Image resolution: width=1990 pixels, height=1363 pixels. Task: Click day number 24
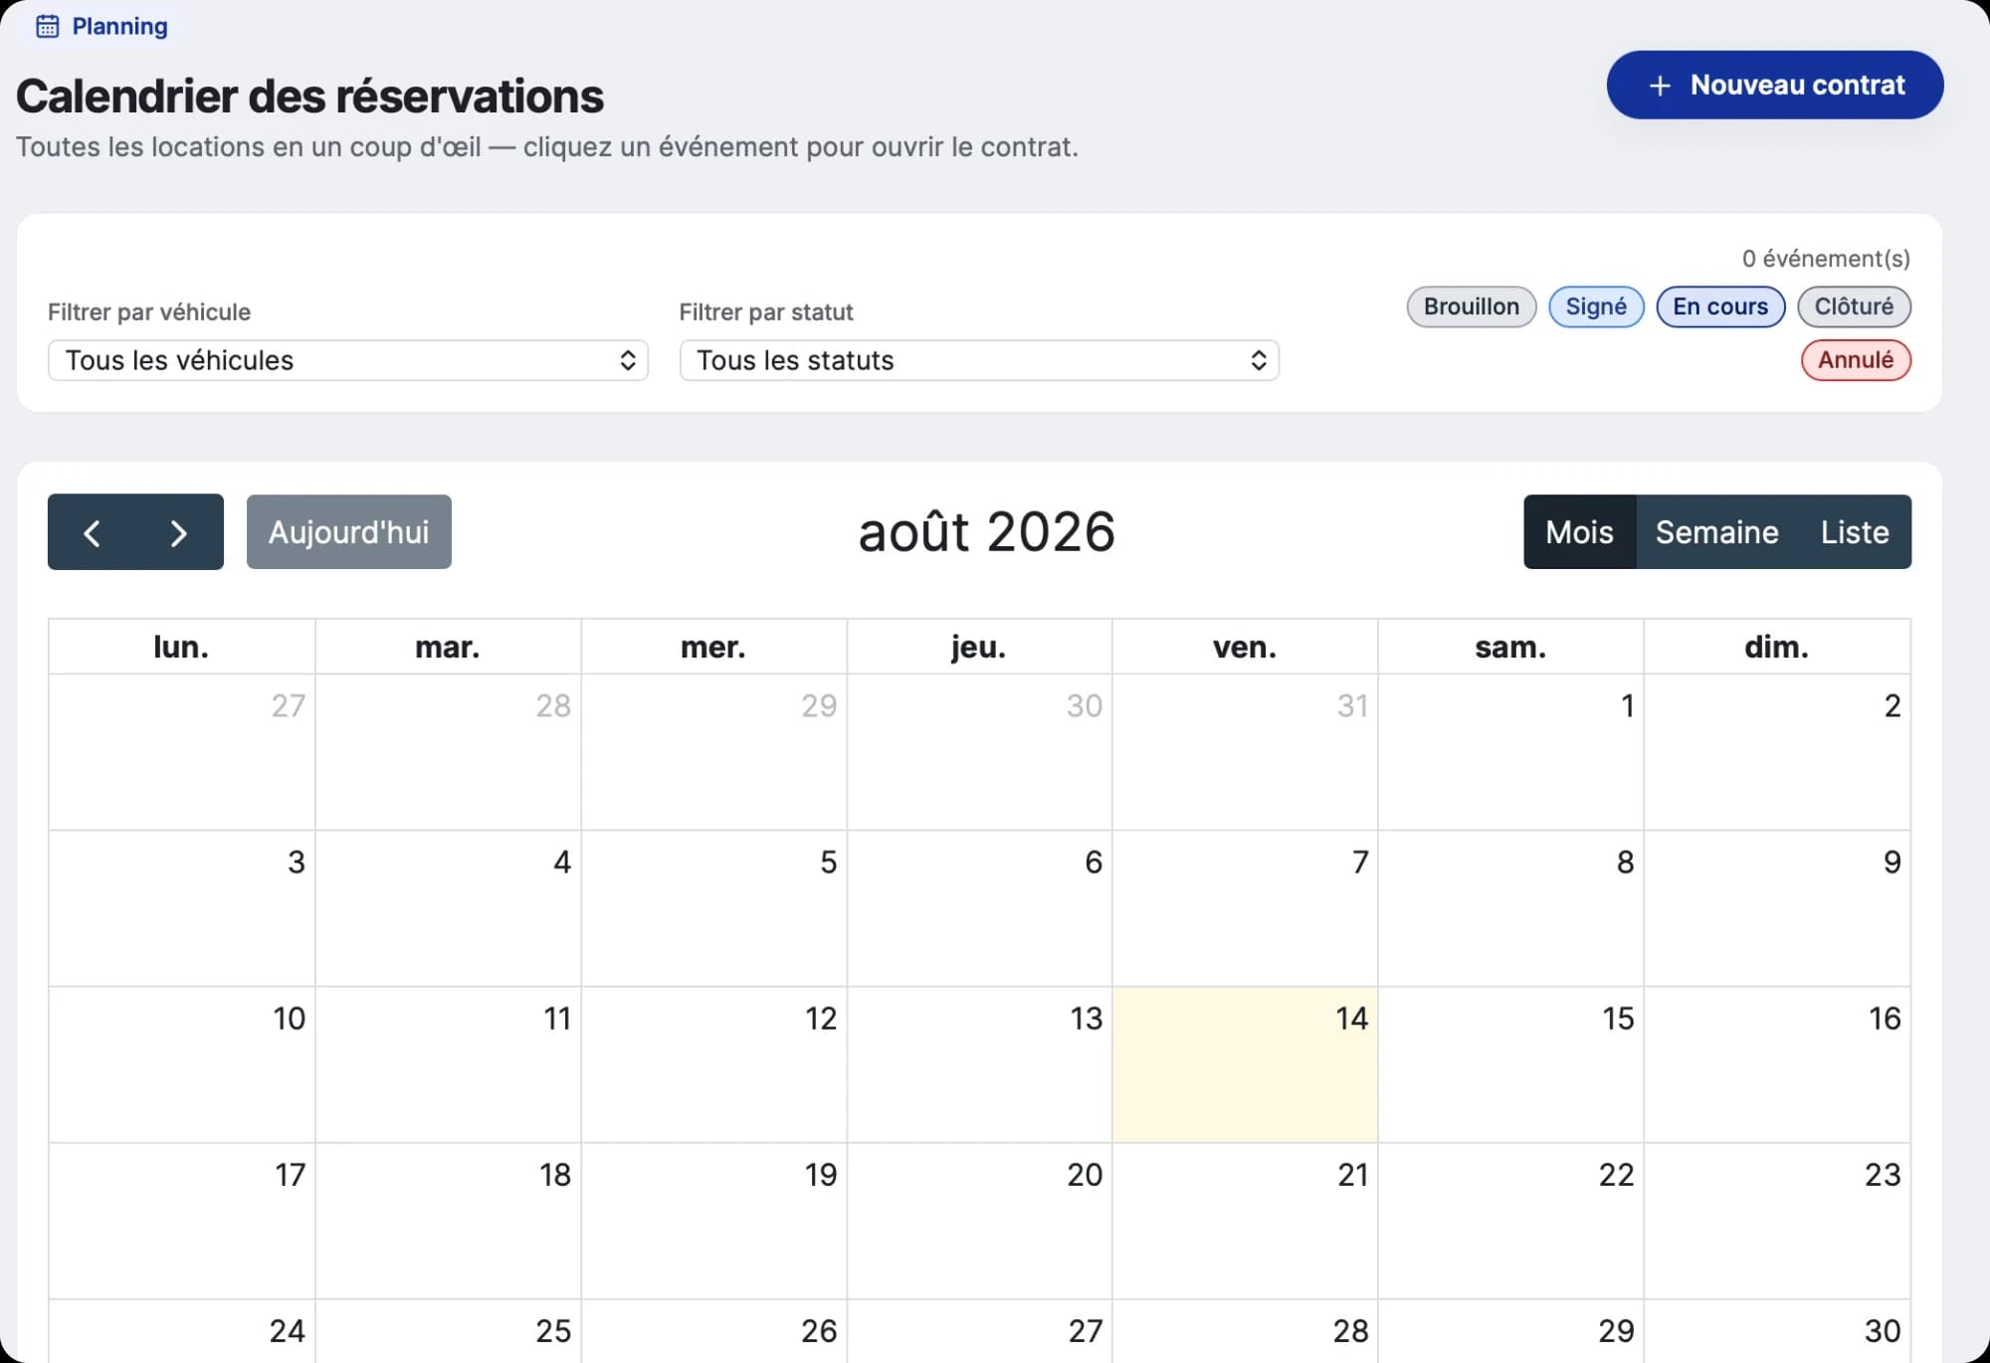288,1330
